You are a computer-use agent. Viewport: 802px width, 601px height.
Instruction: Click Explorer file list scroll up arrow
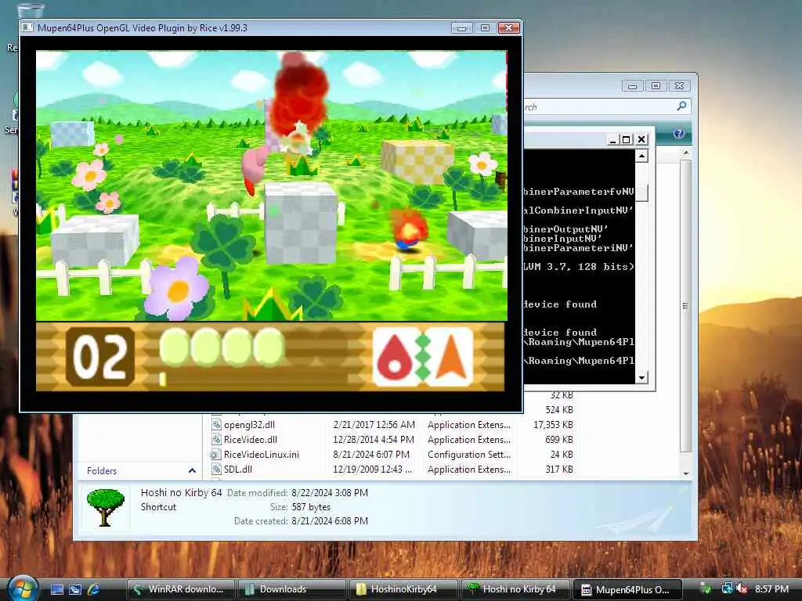tap(686, 153)
